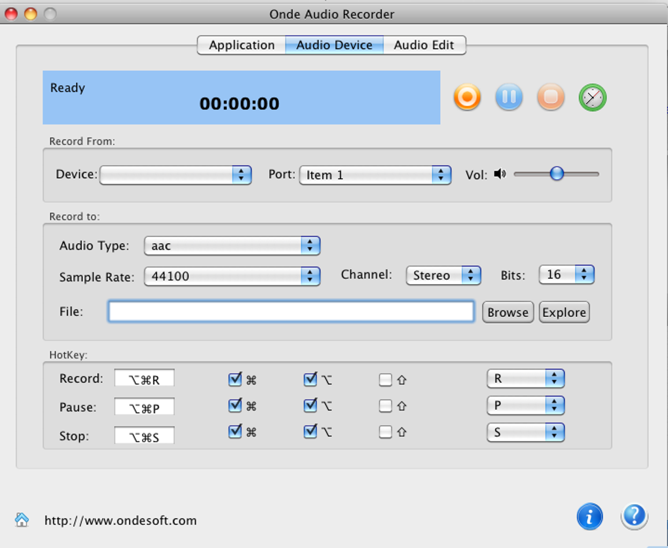The height and width of the screenshot is (548, 668).
Task: Click the Pause hotkey display field
Action: coord(145,407)
